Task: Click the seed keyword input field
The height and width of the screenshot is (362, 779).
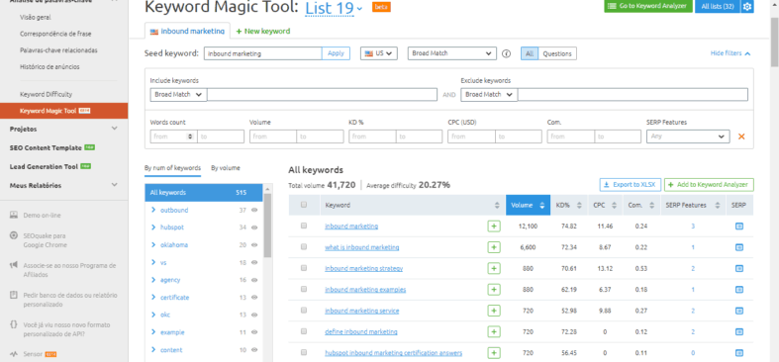Action: pos(263,53)
